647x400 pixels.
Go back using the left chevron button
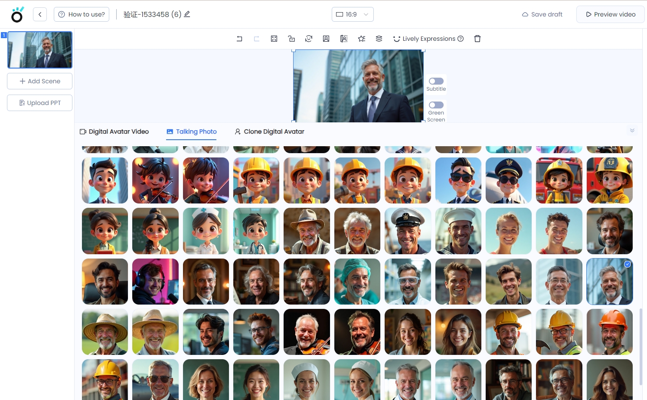click(x=40, y=14)
